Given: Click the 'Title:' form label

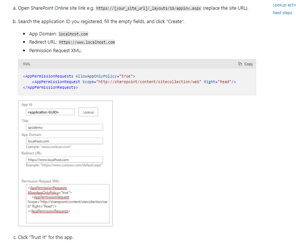Looking at the screenshot, I should tap(25, 121).
